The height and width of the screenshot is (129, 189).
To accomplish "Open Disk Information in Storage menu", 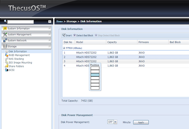I will pos(17,51).
